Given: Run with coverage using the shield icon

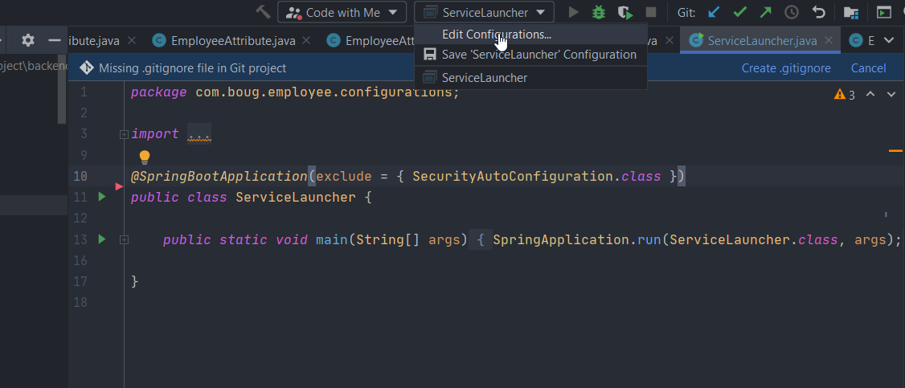Looking at the screenshot, I should [624, 12].
